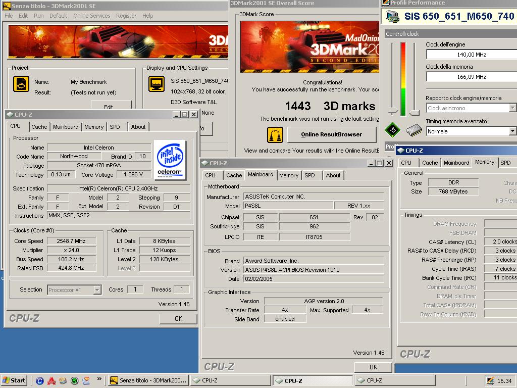Image resolution: width=517 pixels, height=388 pixels.
Task: Select Cache tab in middle CPU-Z window
Action: [x=234, y=175]
